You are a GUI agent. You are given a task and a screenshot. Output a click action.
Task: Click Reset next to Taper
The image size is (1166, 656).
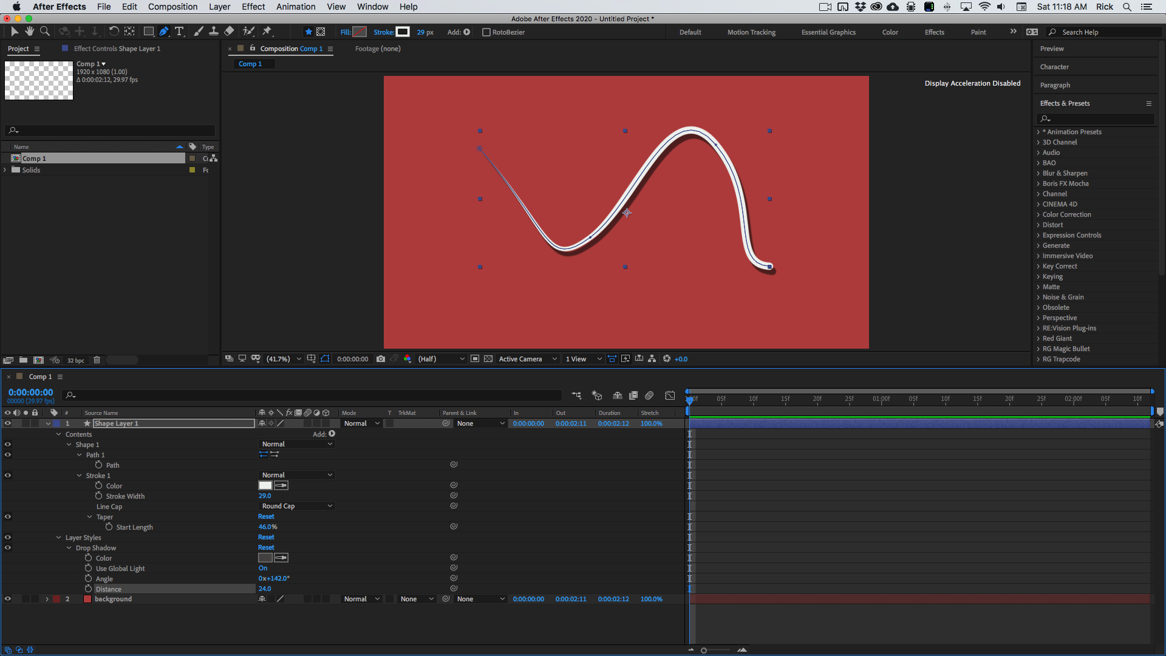pos(266,517)
